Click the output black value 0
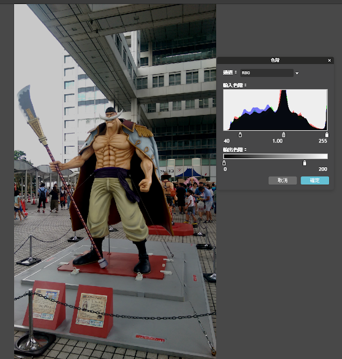Image resolution: width=342 pixels, height=359 pixels. coord(225,169)
